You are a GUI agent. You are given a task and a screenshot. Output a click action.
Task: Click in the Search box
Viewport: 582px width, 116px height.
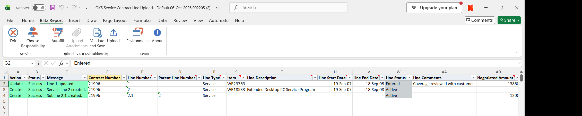click(288, 8)
